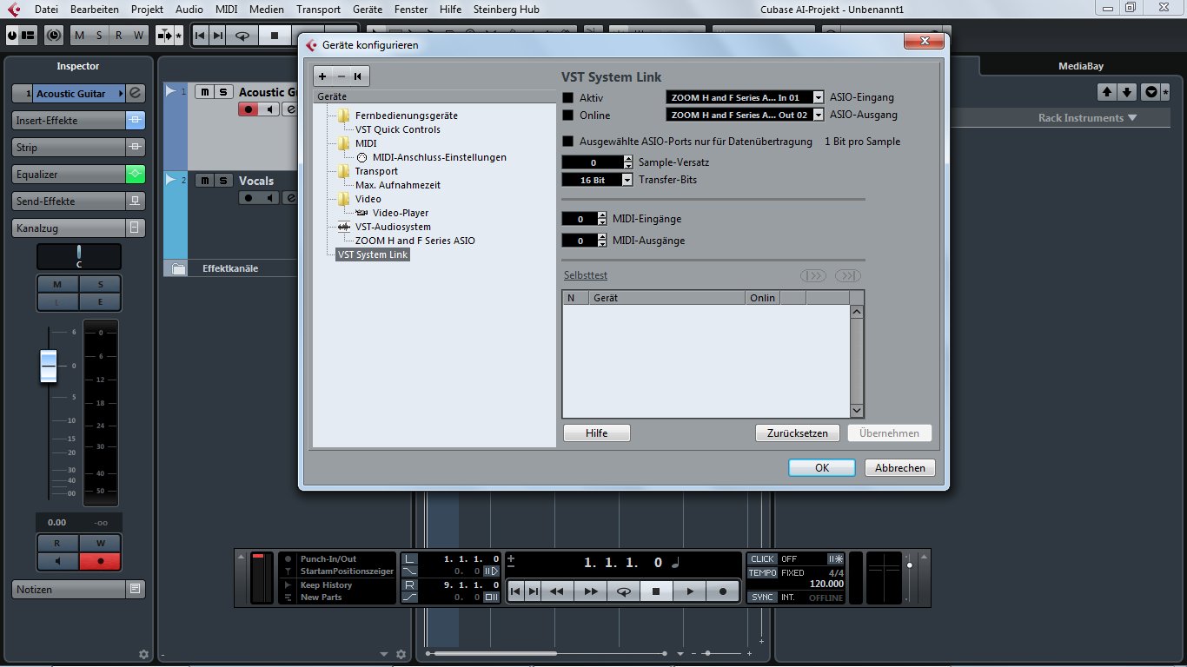Click the MIDI-Eingänge stepper arrows

602,219
